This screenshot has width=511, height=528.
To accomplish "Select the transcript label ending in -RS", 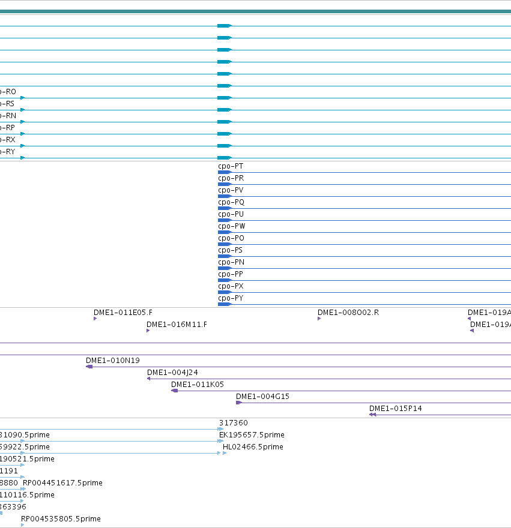I will coord(7,104).
